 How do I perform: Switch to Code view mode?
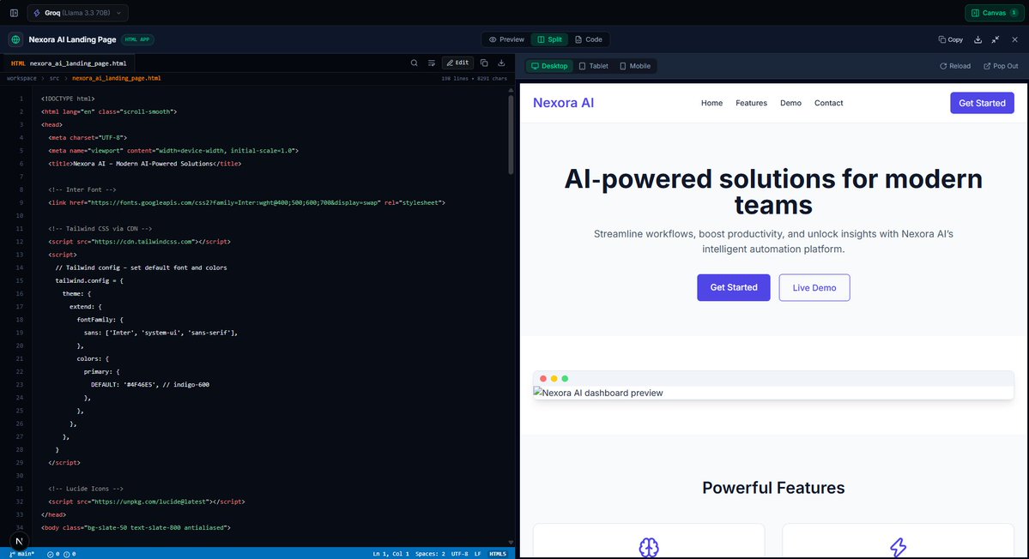pos(589,39)
